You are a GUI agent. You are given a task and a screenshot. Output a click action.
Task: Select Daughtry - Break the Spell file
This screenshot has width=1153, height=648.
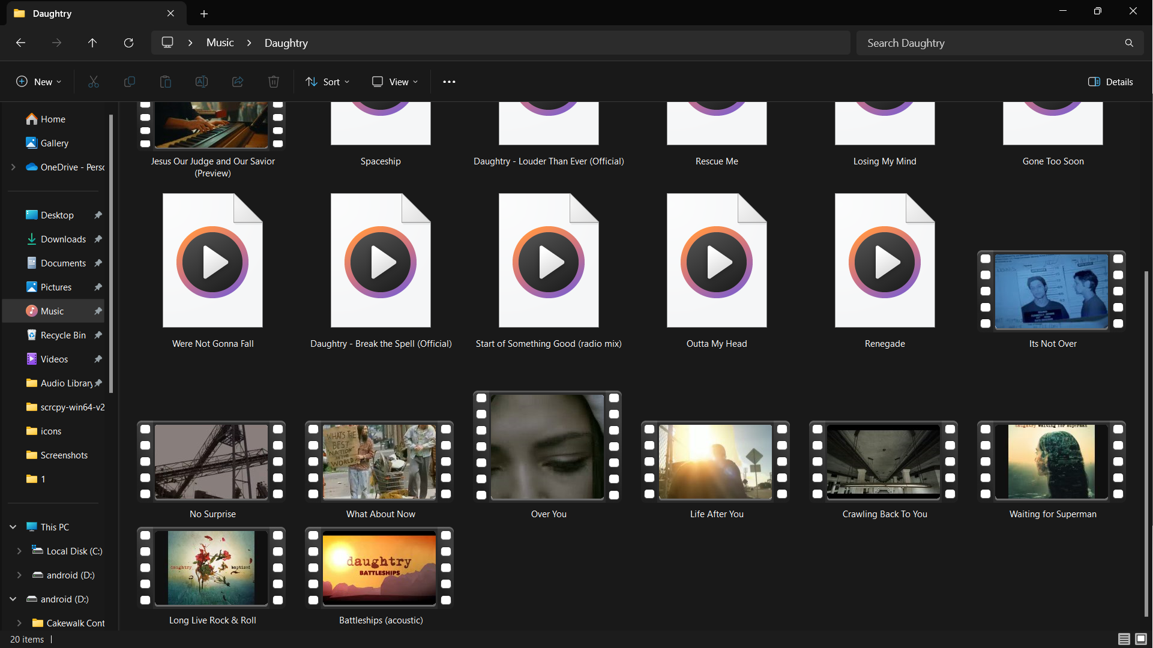coord(381,260)
